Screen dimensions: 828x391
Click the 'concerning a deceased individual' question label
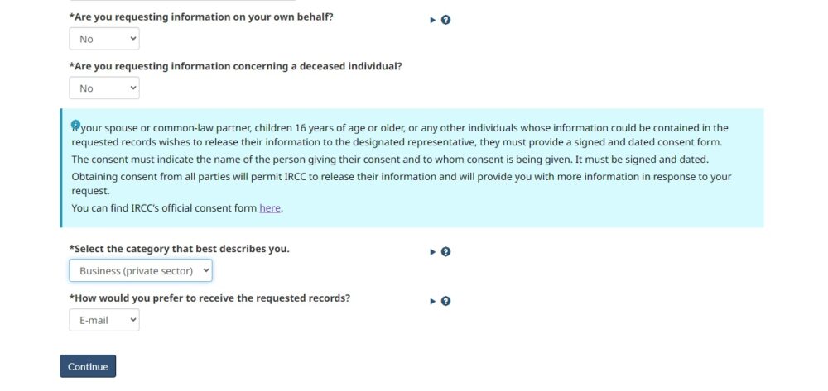click(x=235, y=66)
